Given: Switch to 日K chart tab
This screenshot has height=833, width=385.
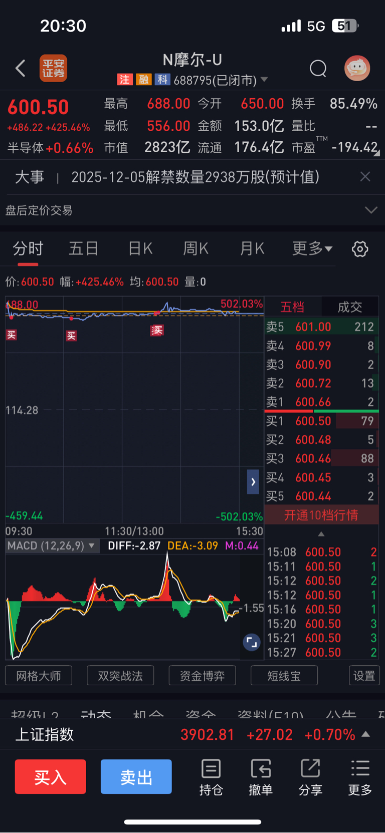Looking at the screenshot, I should tap(140, 248).
